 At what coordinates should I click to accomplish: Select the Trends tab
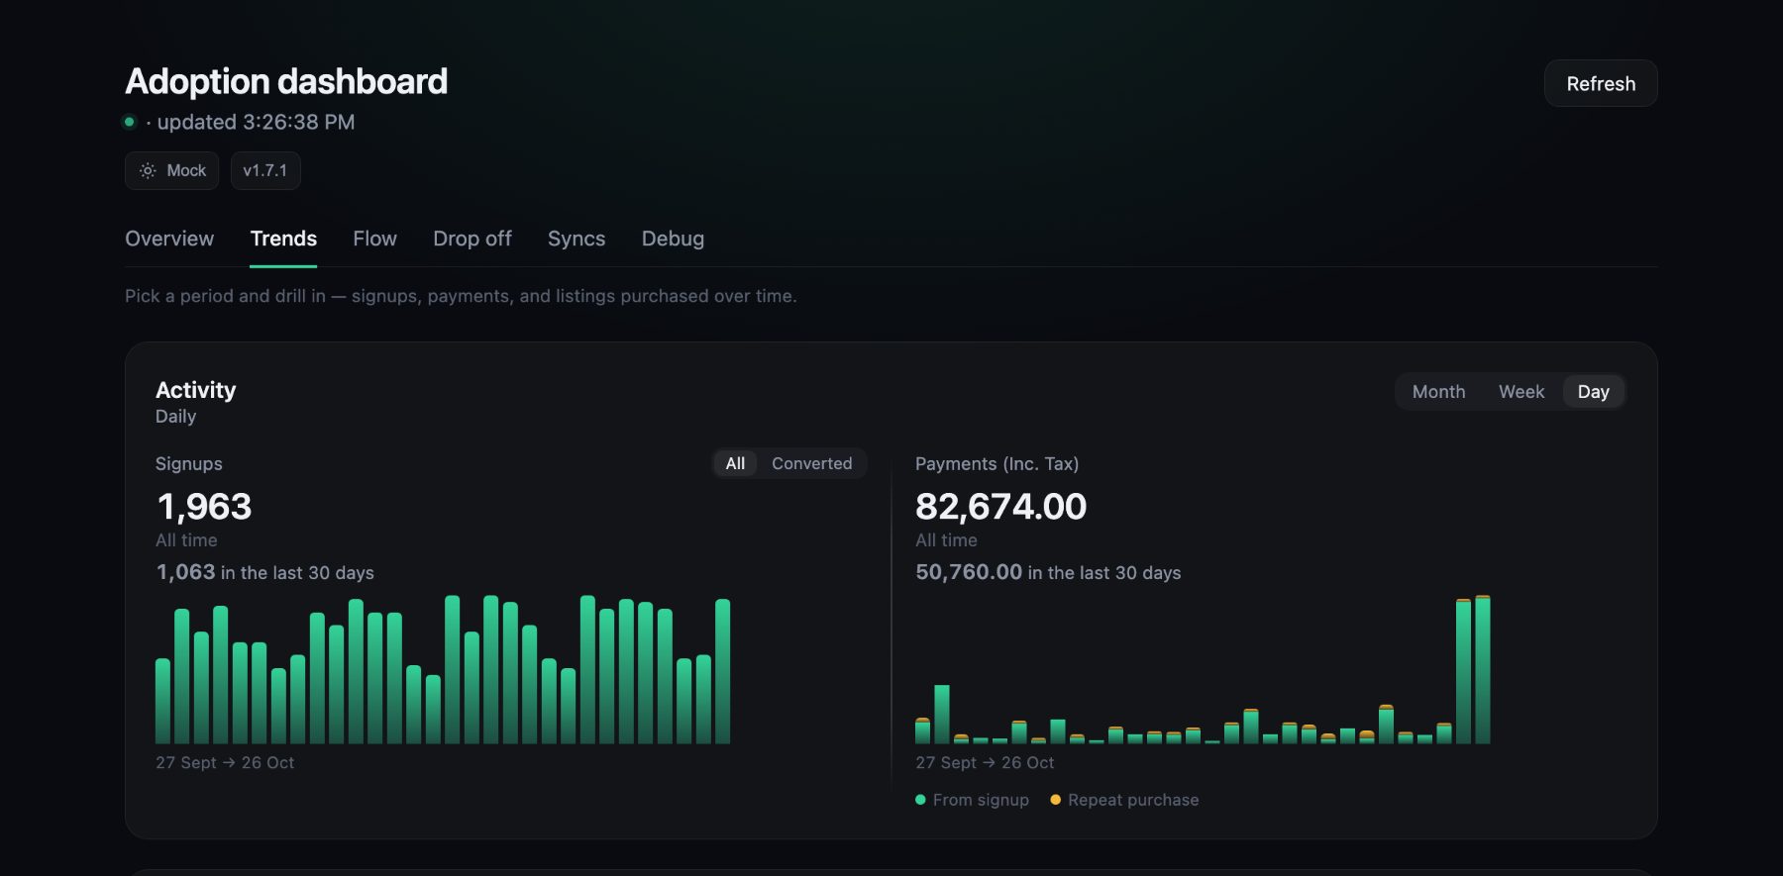[283, 239]
